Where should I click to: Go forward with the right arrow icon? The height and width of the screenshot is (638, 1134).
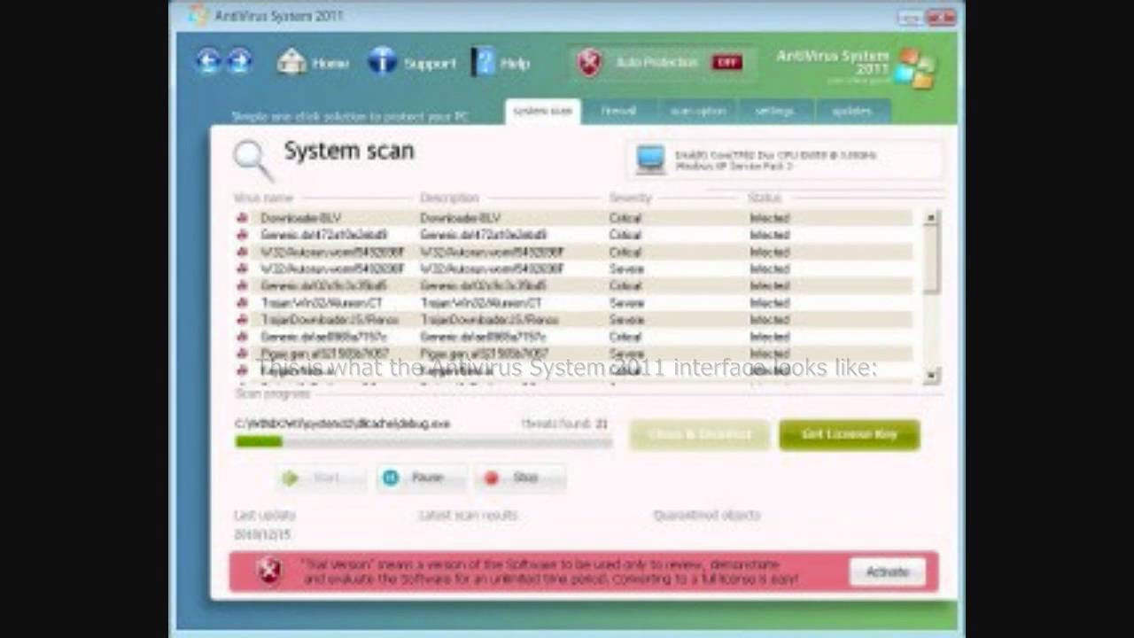click(239, 61)
